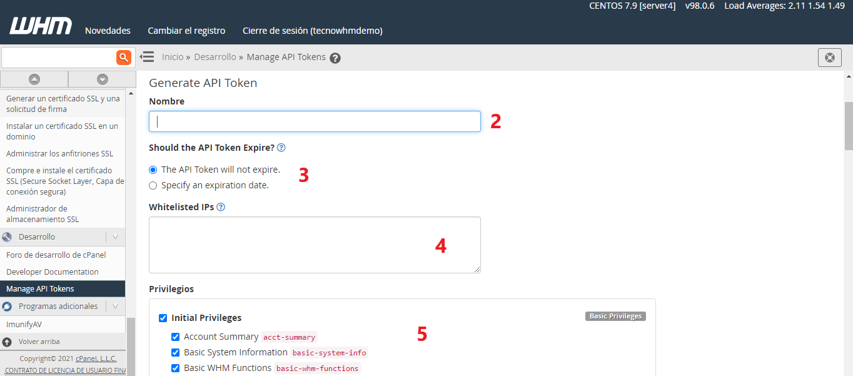This screenshot has width=853, height=376.
Task: Click the sidebar collapse-all up arrow
Action: 34,79
